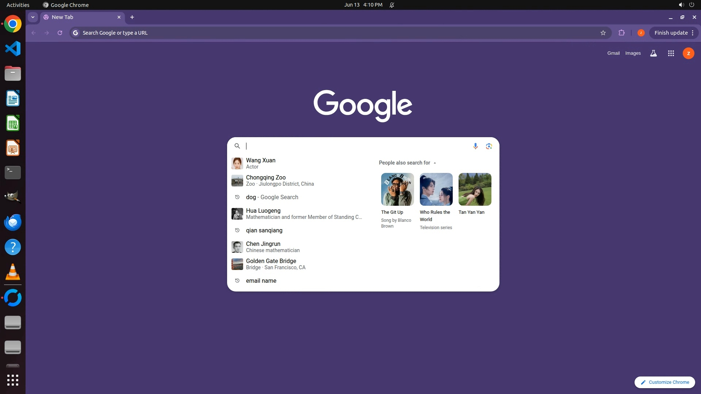Open the system volume indicator
The height and width of the screenshot is (394, 701).
(681, 5)
